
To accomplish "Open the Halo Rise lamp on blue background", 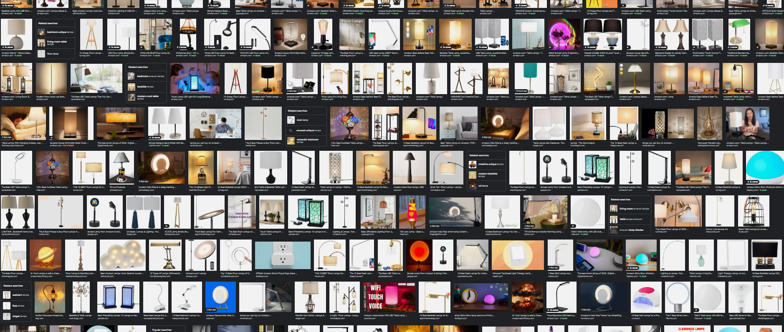I will [x=220, y=297].
